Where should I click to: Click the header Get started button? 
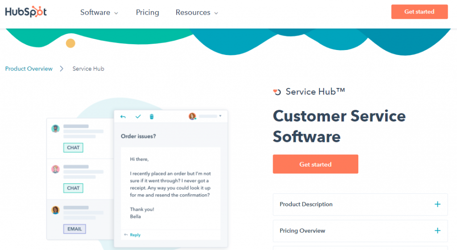click(x=420, y=12)
